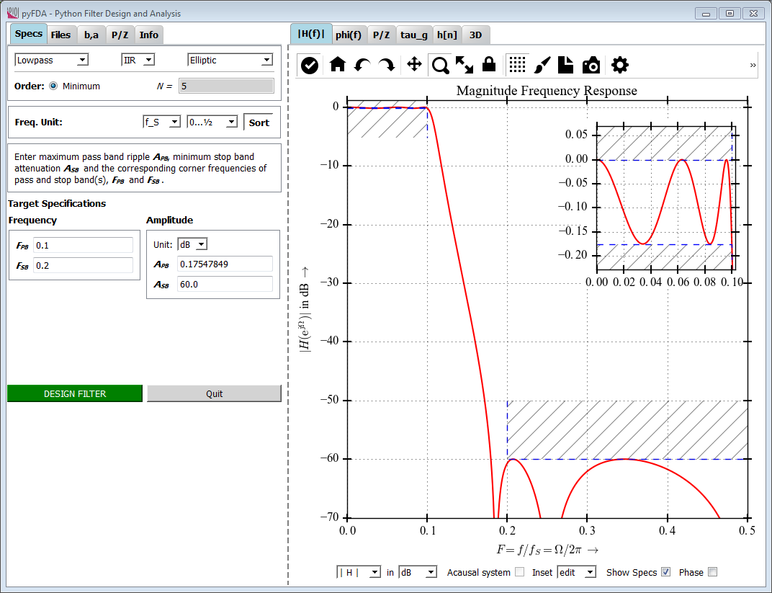This screenshot has width=772, height=593.
Task: Save figure with the file page icon
Action: coord(566,65)
